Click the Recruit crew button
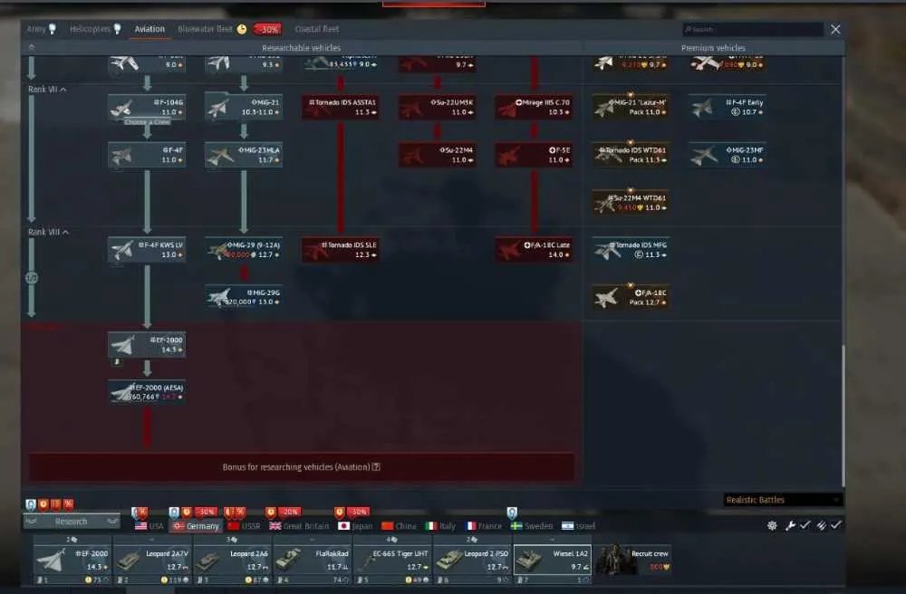This screenshot has width=906, height=594. [x=634, y=560]
